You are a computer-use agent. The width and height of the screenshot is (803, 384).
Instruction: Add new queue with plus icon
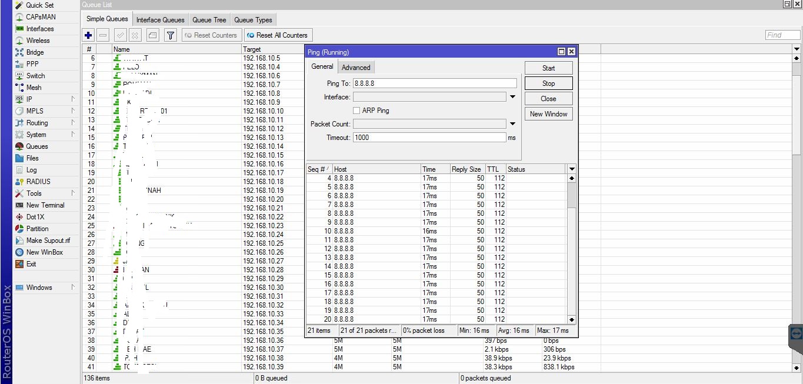point(89,35)
